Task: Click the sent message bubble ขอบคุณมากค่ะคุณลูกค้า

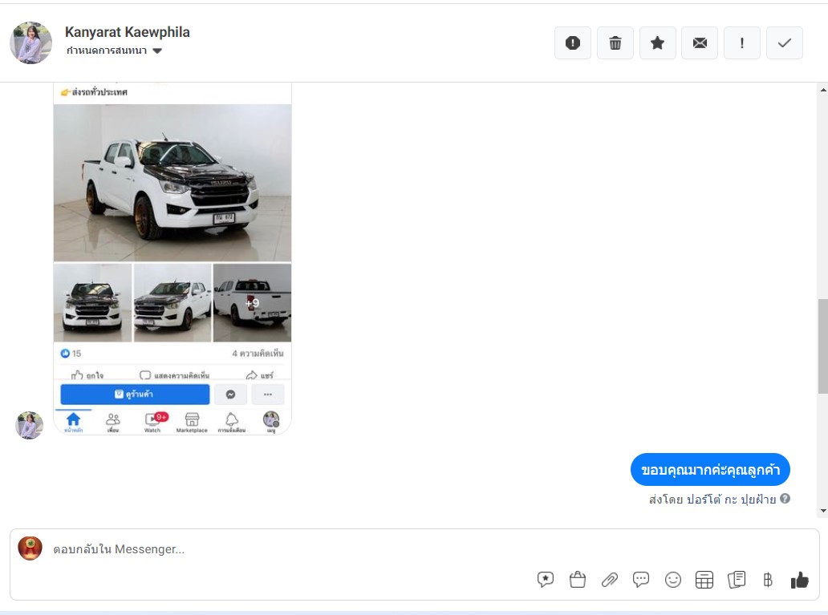Action: point(710,470)
